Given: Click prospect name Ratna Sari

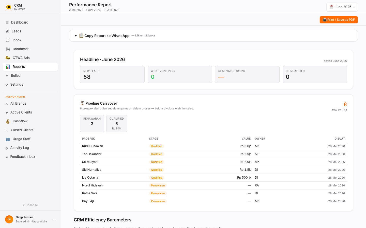Looking at the screenshot, I should 89,193.
